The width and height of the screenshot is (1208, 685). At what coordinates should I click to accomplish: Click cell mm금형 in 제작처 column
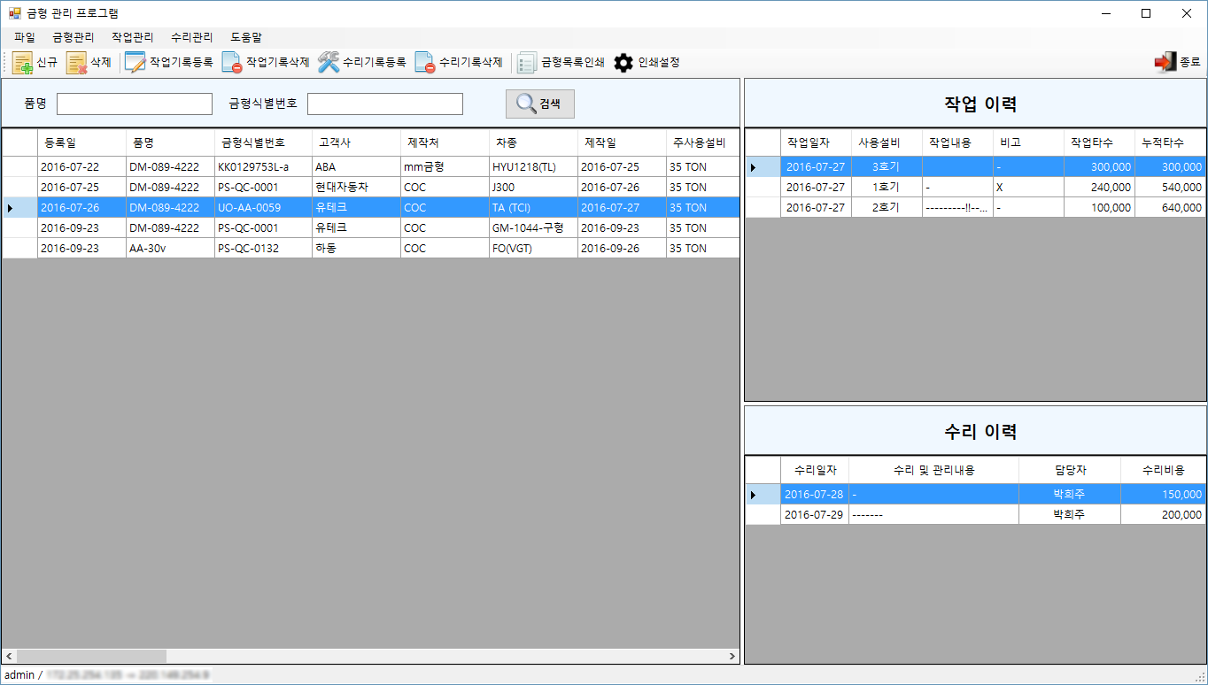[445, 166]
